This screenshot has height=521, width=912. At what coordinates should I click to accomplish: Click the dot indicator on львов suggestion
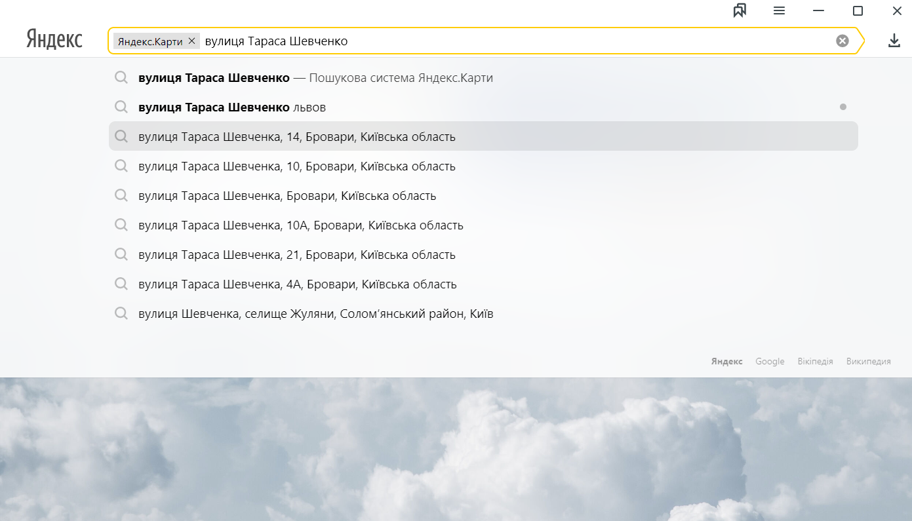pyautogui.click(x=843, y=107)
